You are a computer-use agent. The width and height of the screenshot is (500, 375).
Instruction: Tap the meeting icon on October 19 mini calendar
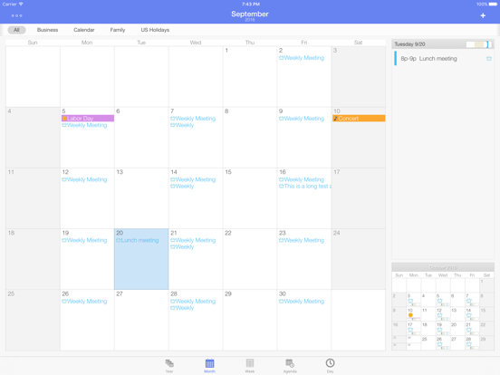(x=439, y=330)
